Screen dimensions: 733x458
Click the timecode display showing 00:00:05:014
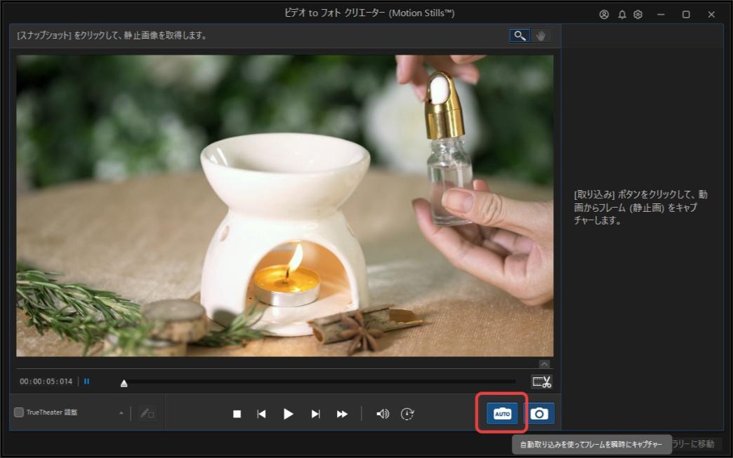coord(46,381)
